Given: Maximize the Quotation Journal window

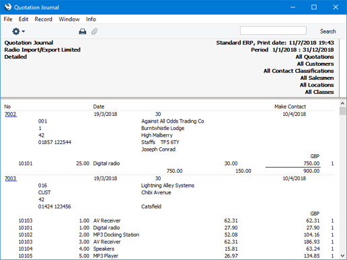Looking at the screenshot, I should 314,7.
